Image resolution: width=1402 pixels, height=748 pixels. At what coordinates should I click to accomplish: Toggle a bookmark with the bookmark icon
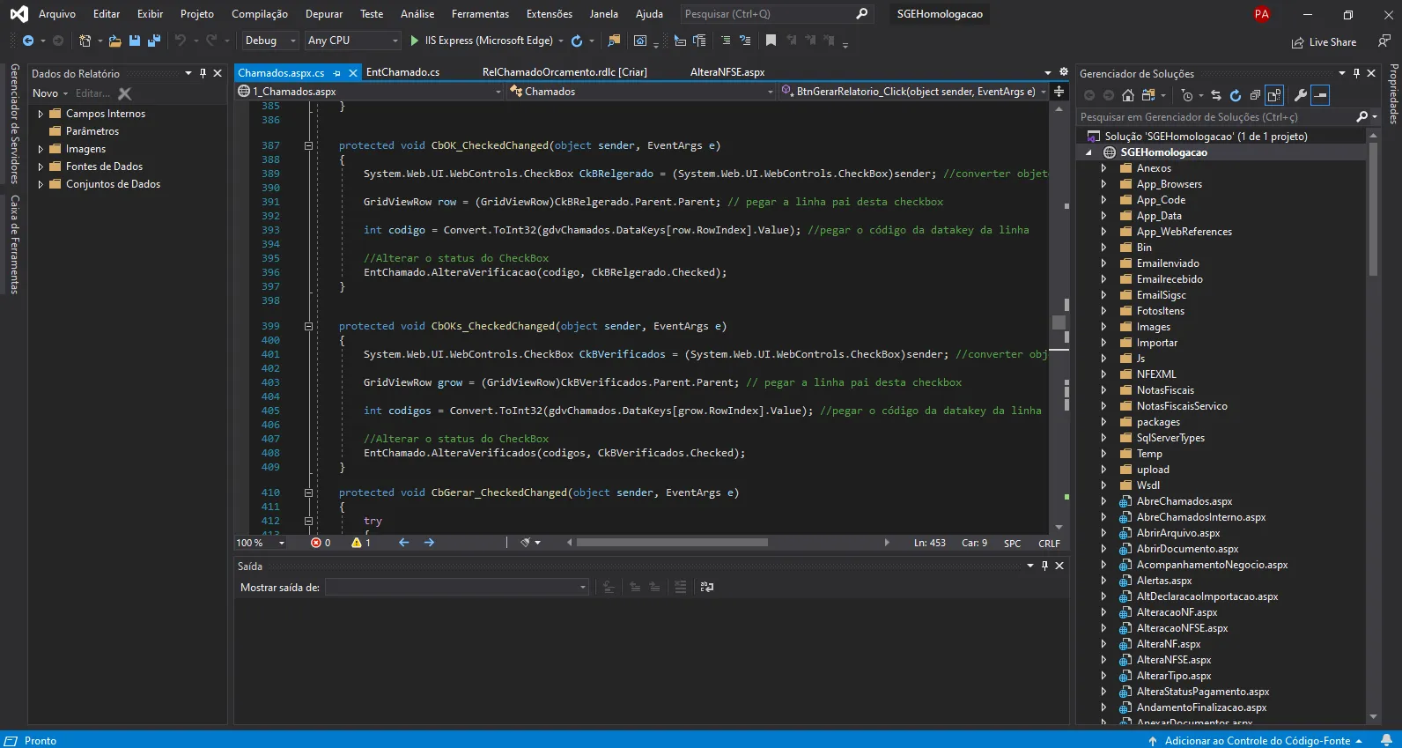coord(771,41)
